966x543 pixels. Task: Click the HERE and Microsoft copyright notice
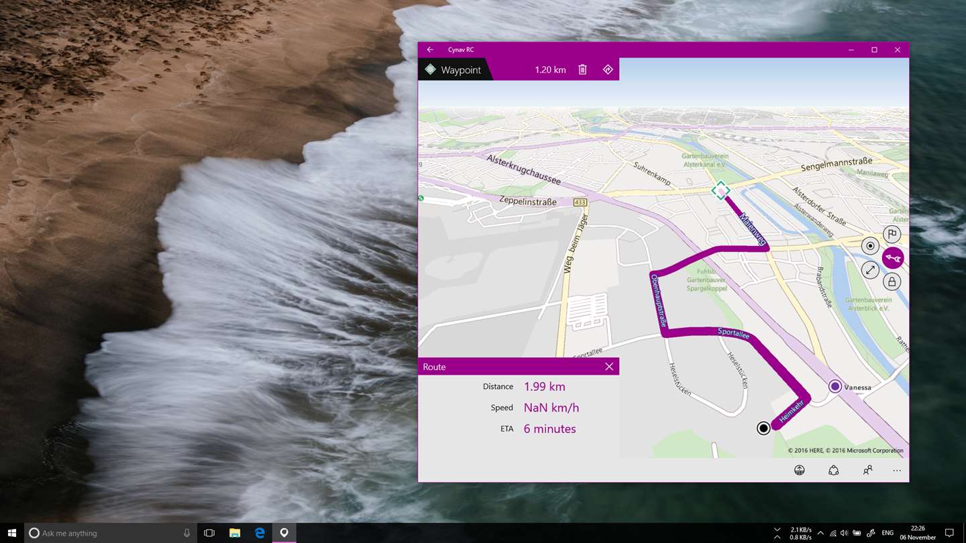tap(845, 450)
